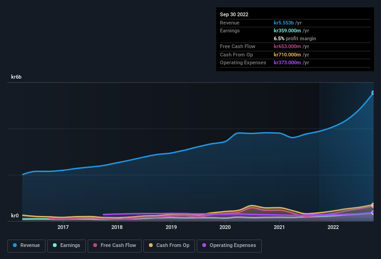Toggle the Revenue legend button
Image resolution: width=381 pixels, height=259 pixels.
click(26, 246)
